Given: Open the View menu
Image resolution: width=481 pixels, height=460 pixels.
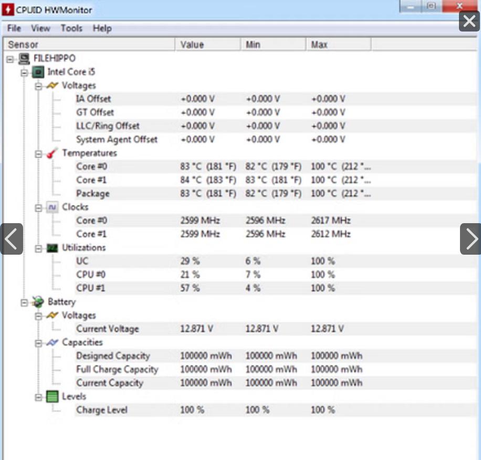Looking at the screenshot, I should coord(40,28).
